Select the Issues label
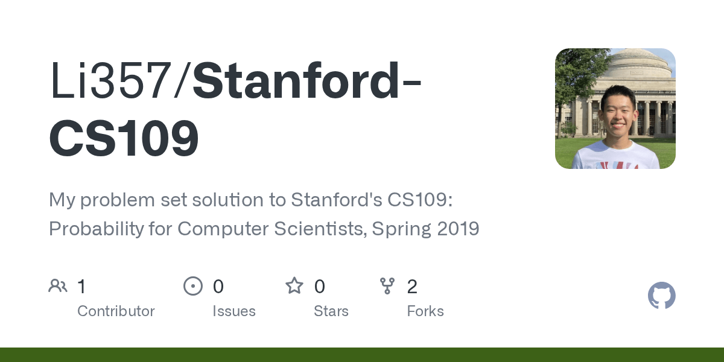This screenshot has width=724, height=362. [234, 311]
